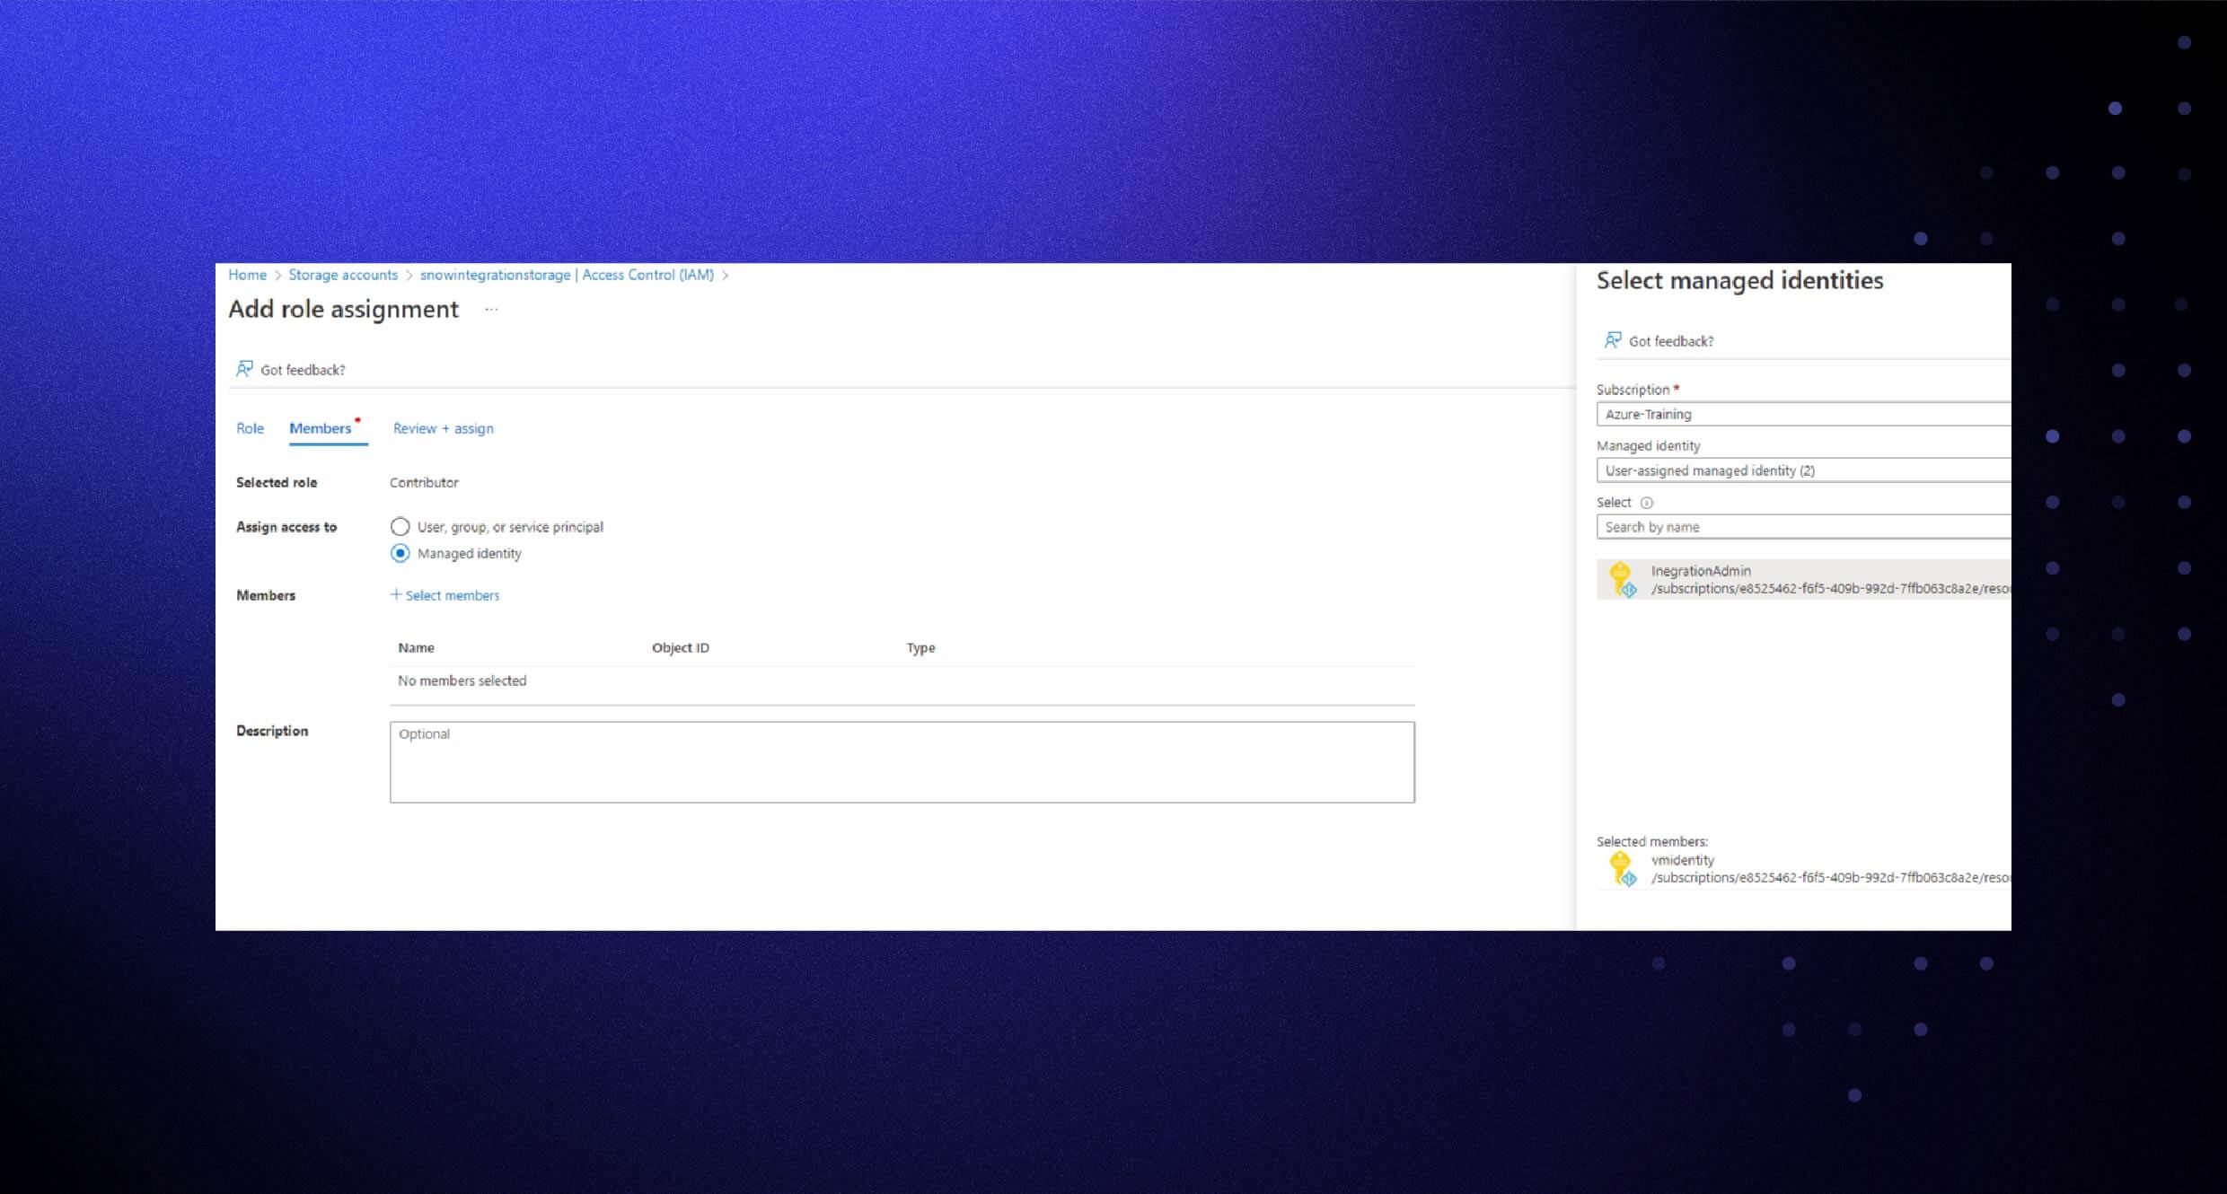Image resolution: width=2227 pixels, height=1194 pixels.
Task: Switch to the Review + assign tab
Action: (x=442, y=428)
